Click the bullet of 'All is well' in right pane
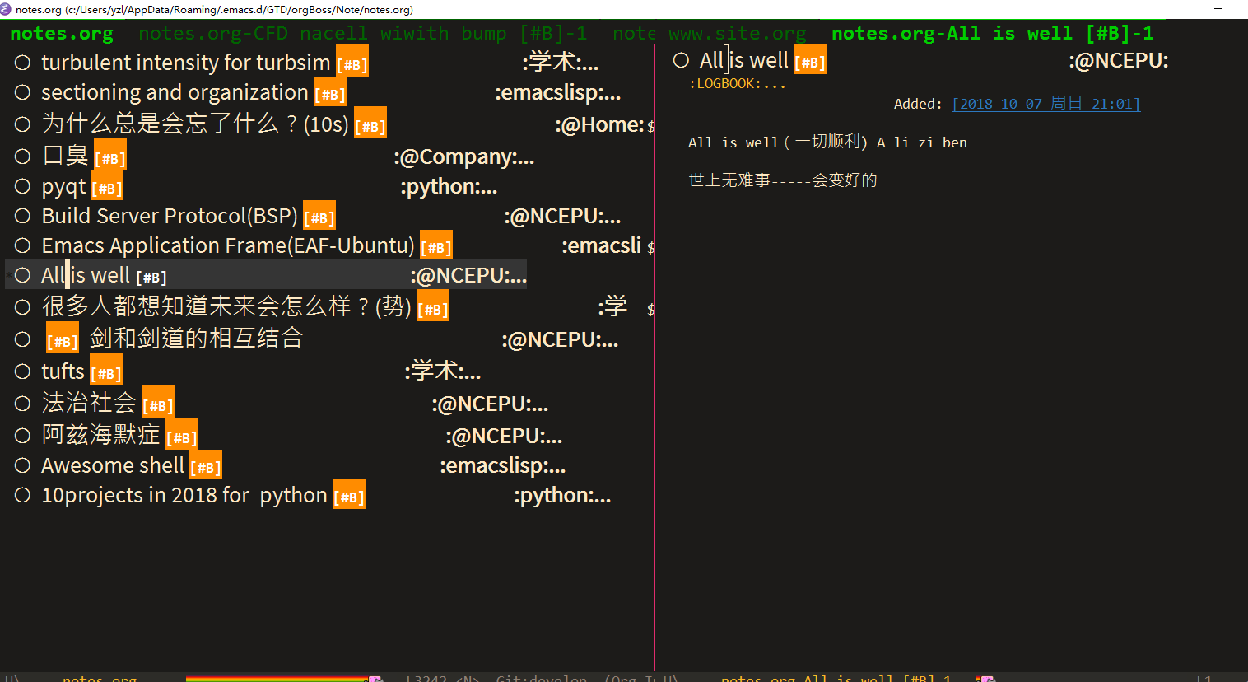The height and width of the screenshot is (682, 1248). coord(681,60)
